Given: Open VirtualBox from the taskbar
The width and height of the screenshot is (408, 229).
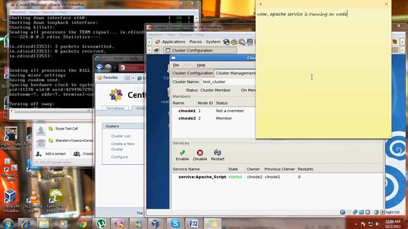Looking at the screenshot, I should pyautogui.click(x=156, y=223).
